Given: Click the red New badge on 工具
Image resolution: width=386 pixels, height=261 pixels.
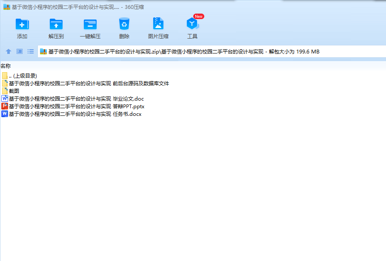Looking at the screenshot, I should (199, 17).
